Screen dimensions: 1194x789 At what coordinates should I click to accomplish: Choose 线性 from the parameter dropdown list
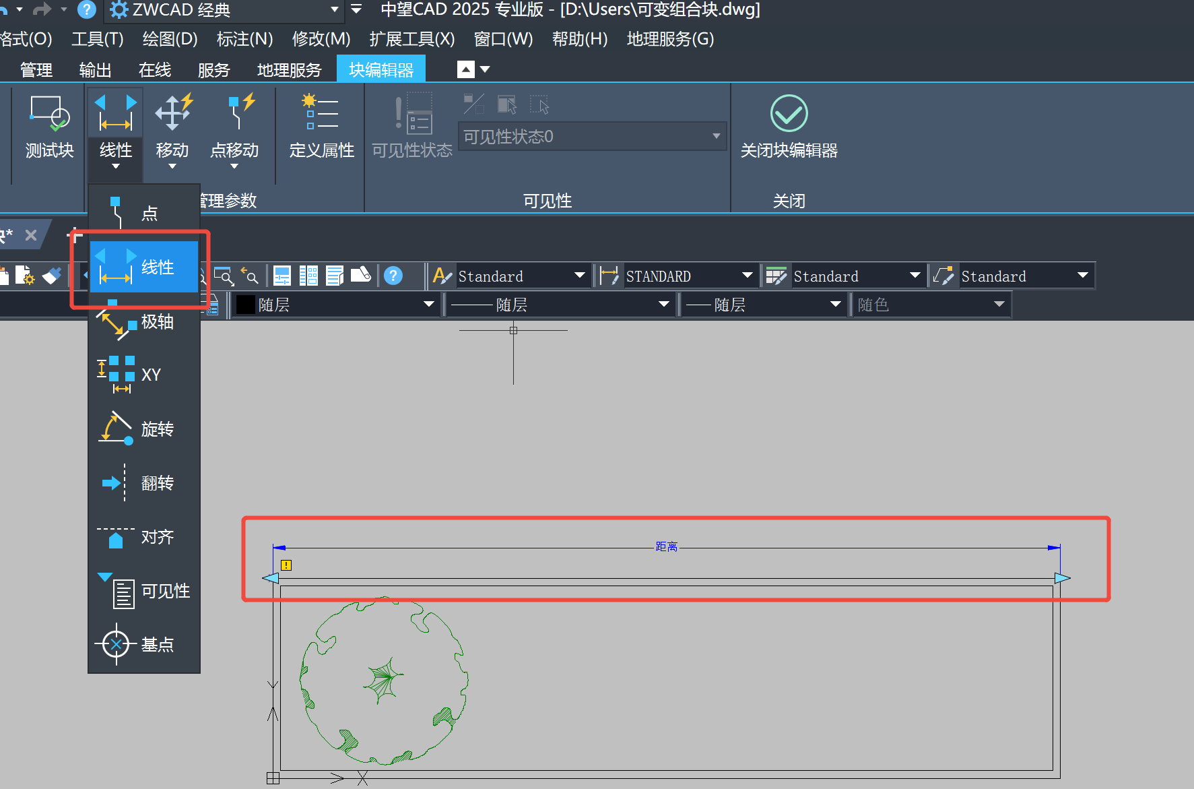tap(143, 267)
